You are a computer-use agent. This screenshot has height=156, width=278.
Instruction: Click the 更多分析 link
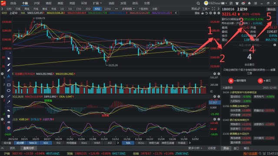[x=195, y=148]
